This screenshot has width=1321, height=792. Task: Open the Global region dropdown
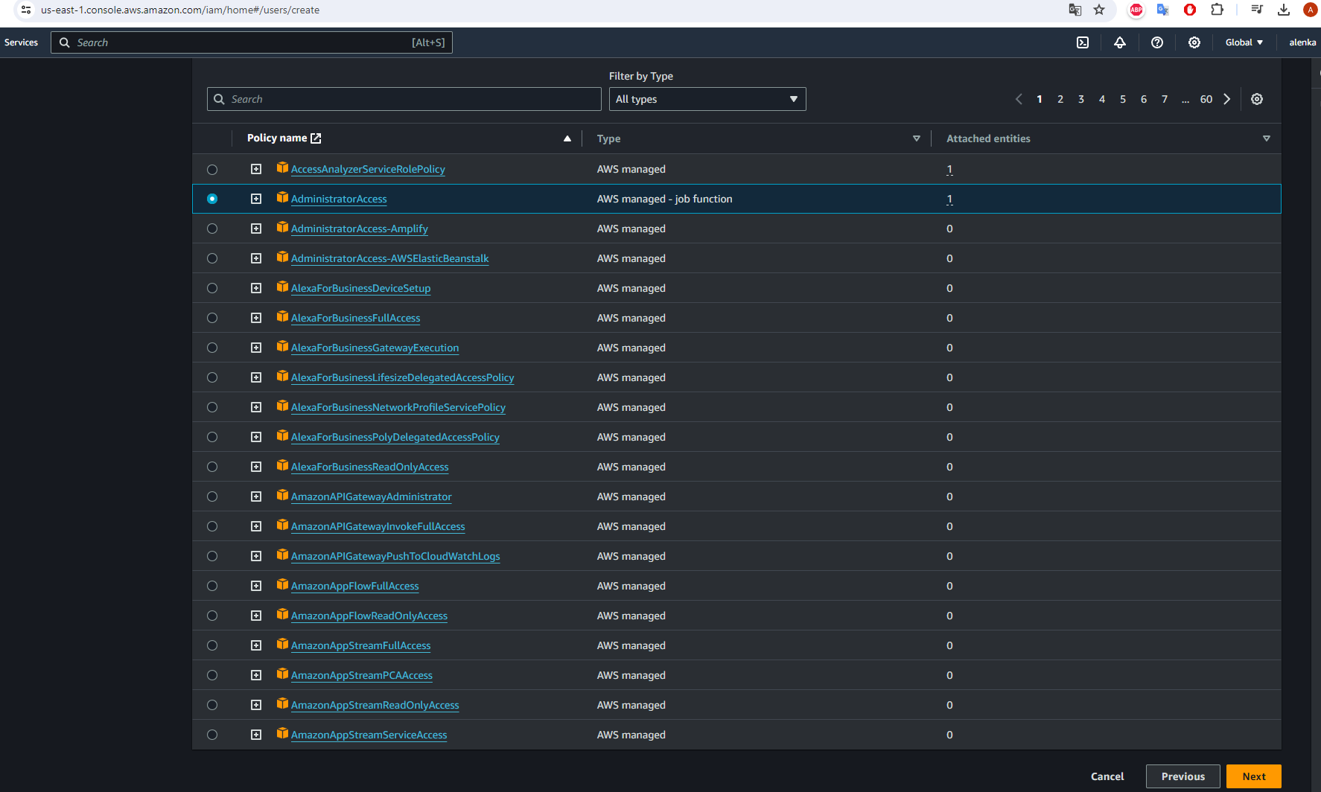pyautogui.click(x=1244, y=42)
